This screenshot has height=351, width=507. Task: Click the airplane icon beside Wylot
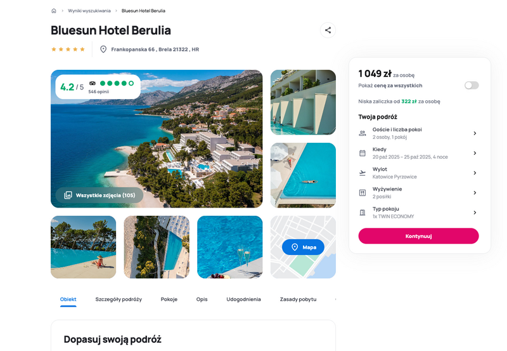(363, 173)
